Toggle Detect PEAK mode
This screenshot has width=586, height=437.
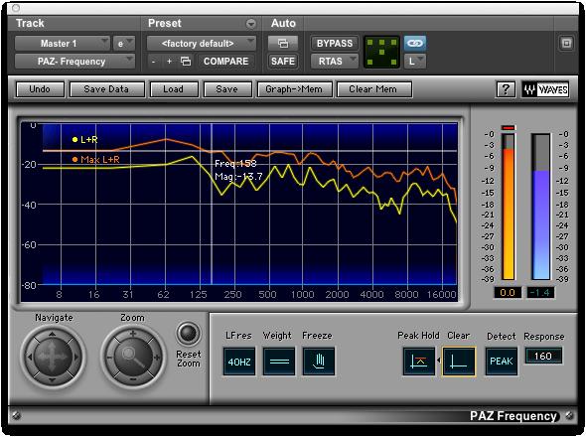pos(502,362)
